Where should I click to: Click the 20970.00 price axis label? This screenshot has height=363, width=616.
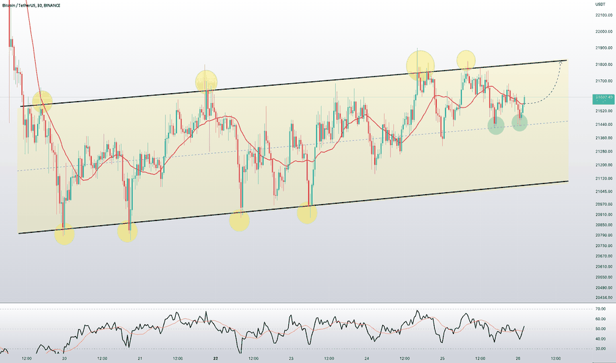(604, 205)
